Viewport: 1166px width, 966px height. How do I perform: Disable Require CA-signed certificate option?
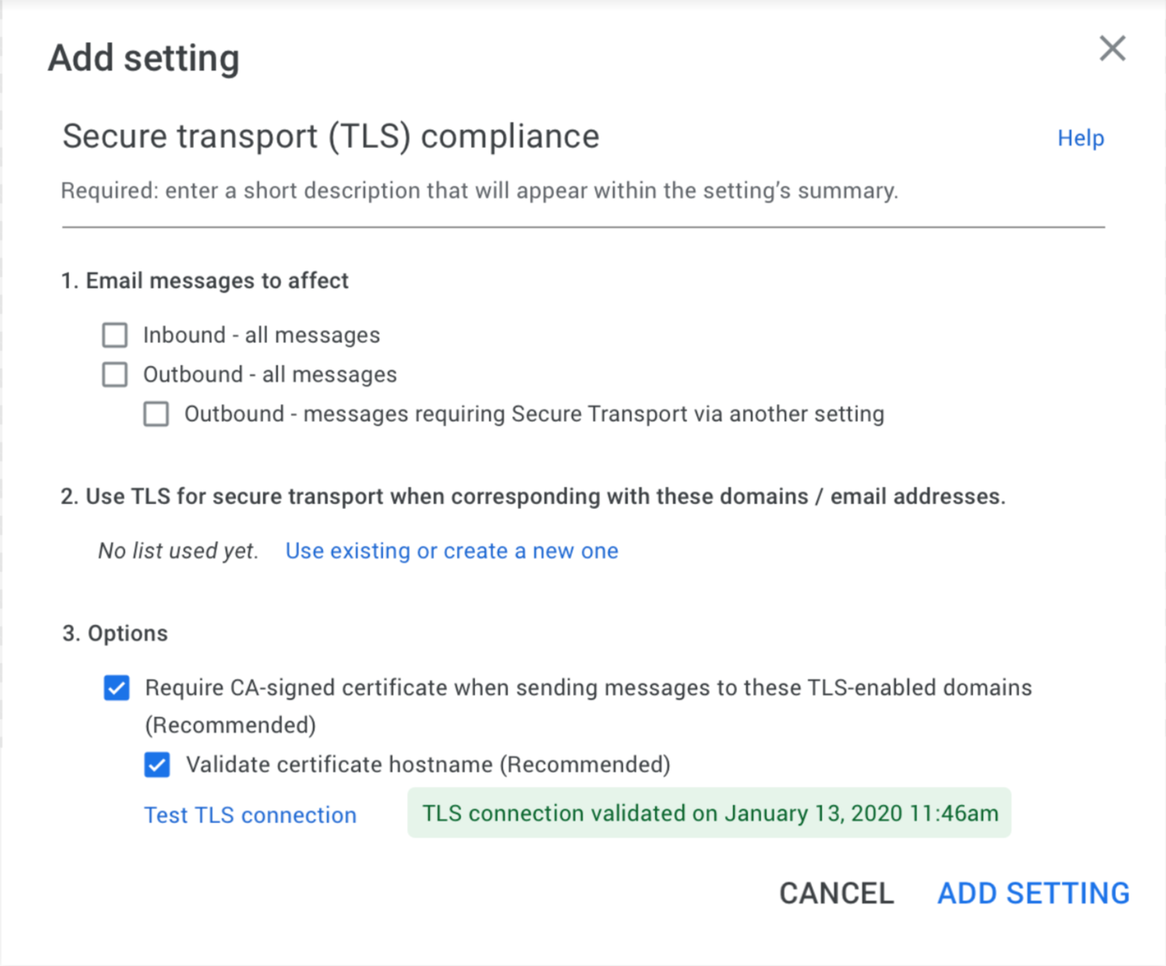tap(116, 688)
